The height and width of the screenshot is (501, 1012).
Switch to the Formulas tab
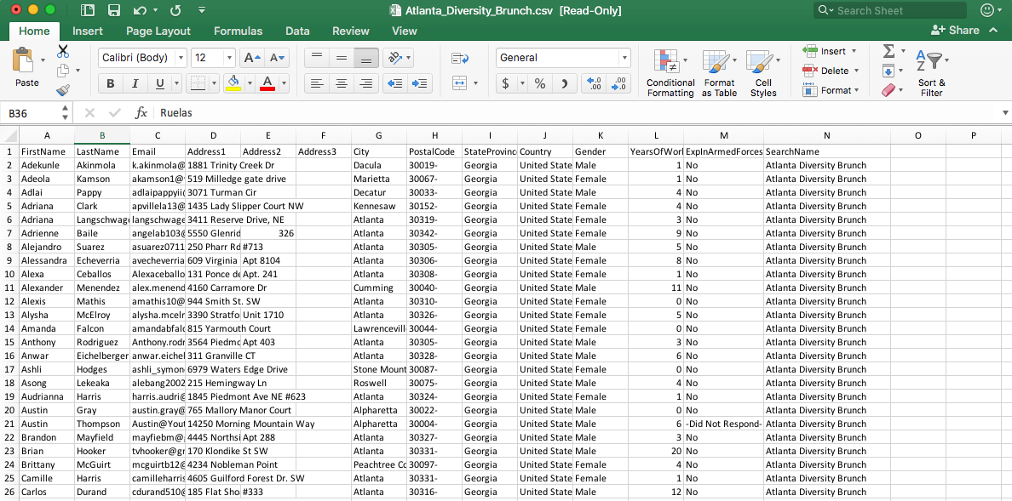click(238, 31)
